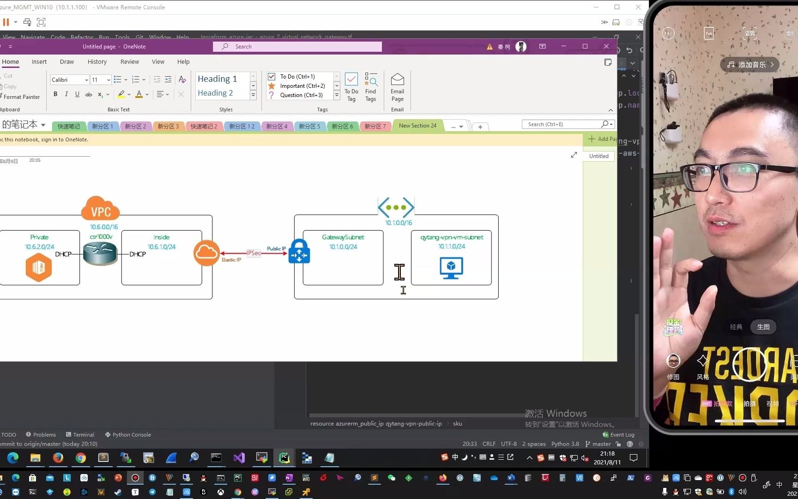The image size is (798, 499).
Task: Click Format Painter
Action: (21, 97)
